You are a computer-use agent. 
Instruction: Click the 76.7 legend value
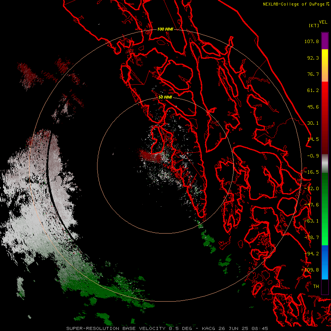(x=313, y=74)
